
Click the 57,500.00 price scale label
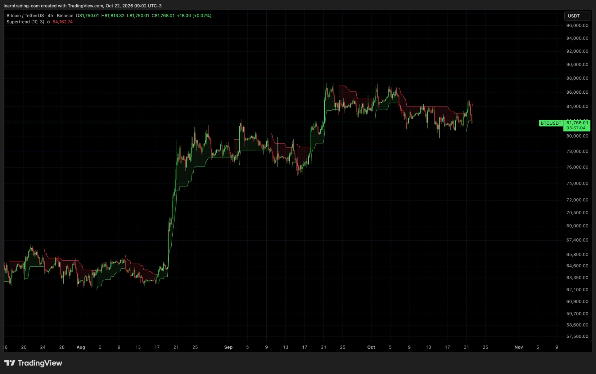(577, 336)
